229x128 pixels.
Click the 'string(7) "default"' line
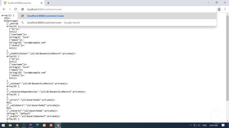coord(19,113)
